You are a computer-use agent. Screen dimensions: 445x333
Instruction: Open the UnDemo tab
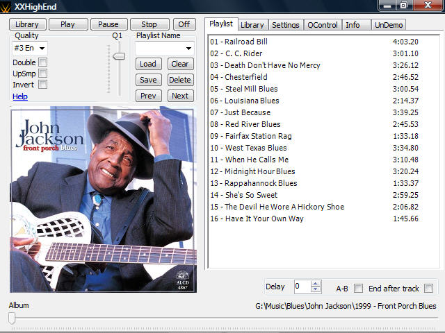389,25
